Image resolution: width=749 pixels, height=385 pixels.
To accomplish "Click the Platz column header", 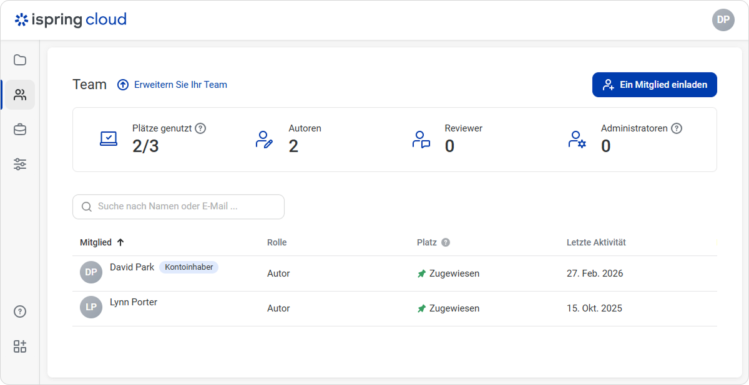I will (x=427, y=242).
